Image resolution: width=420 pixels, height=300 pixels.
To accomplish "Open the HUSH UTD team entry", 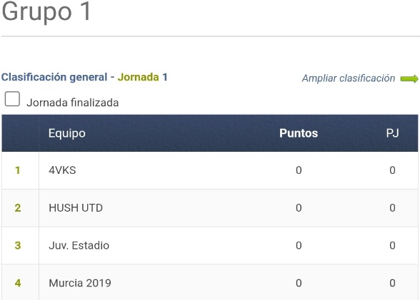I will click(x=76, y=208).
